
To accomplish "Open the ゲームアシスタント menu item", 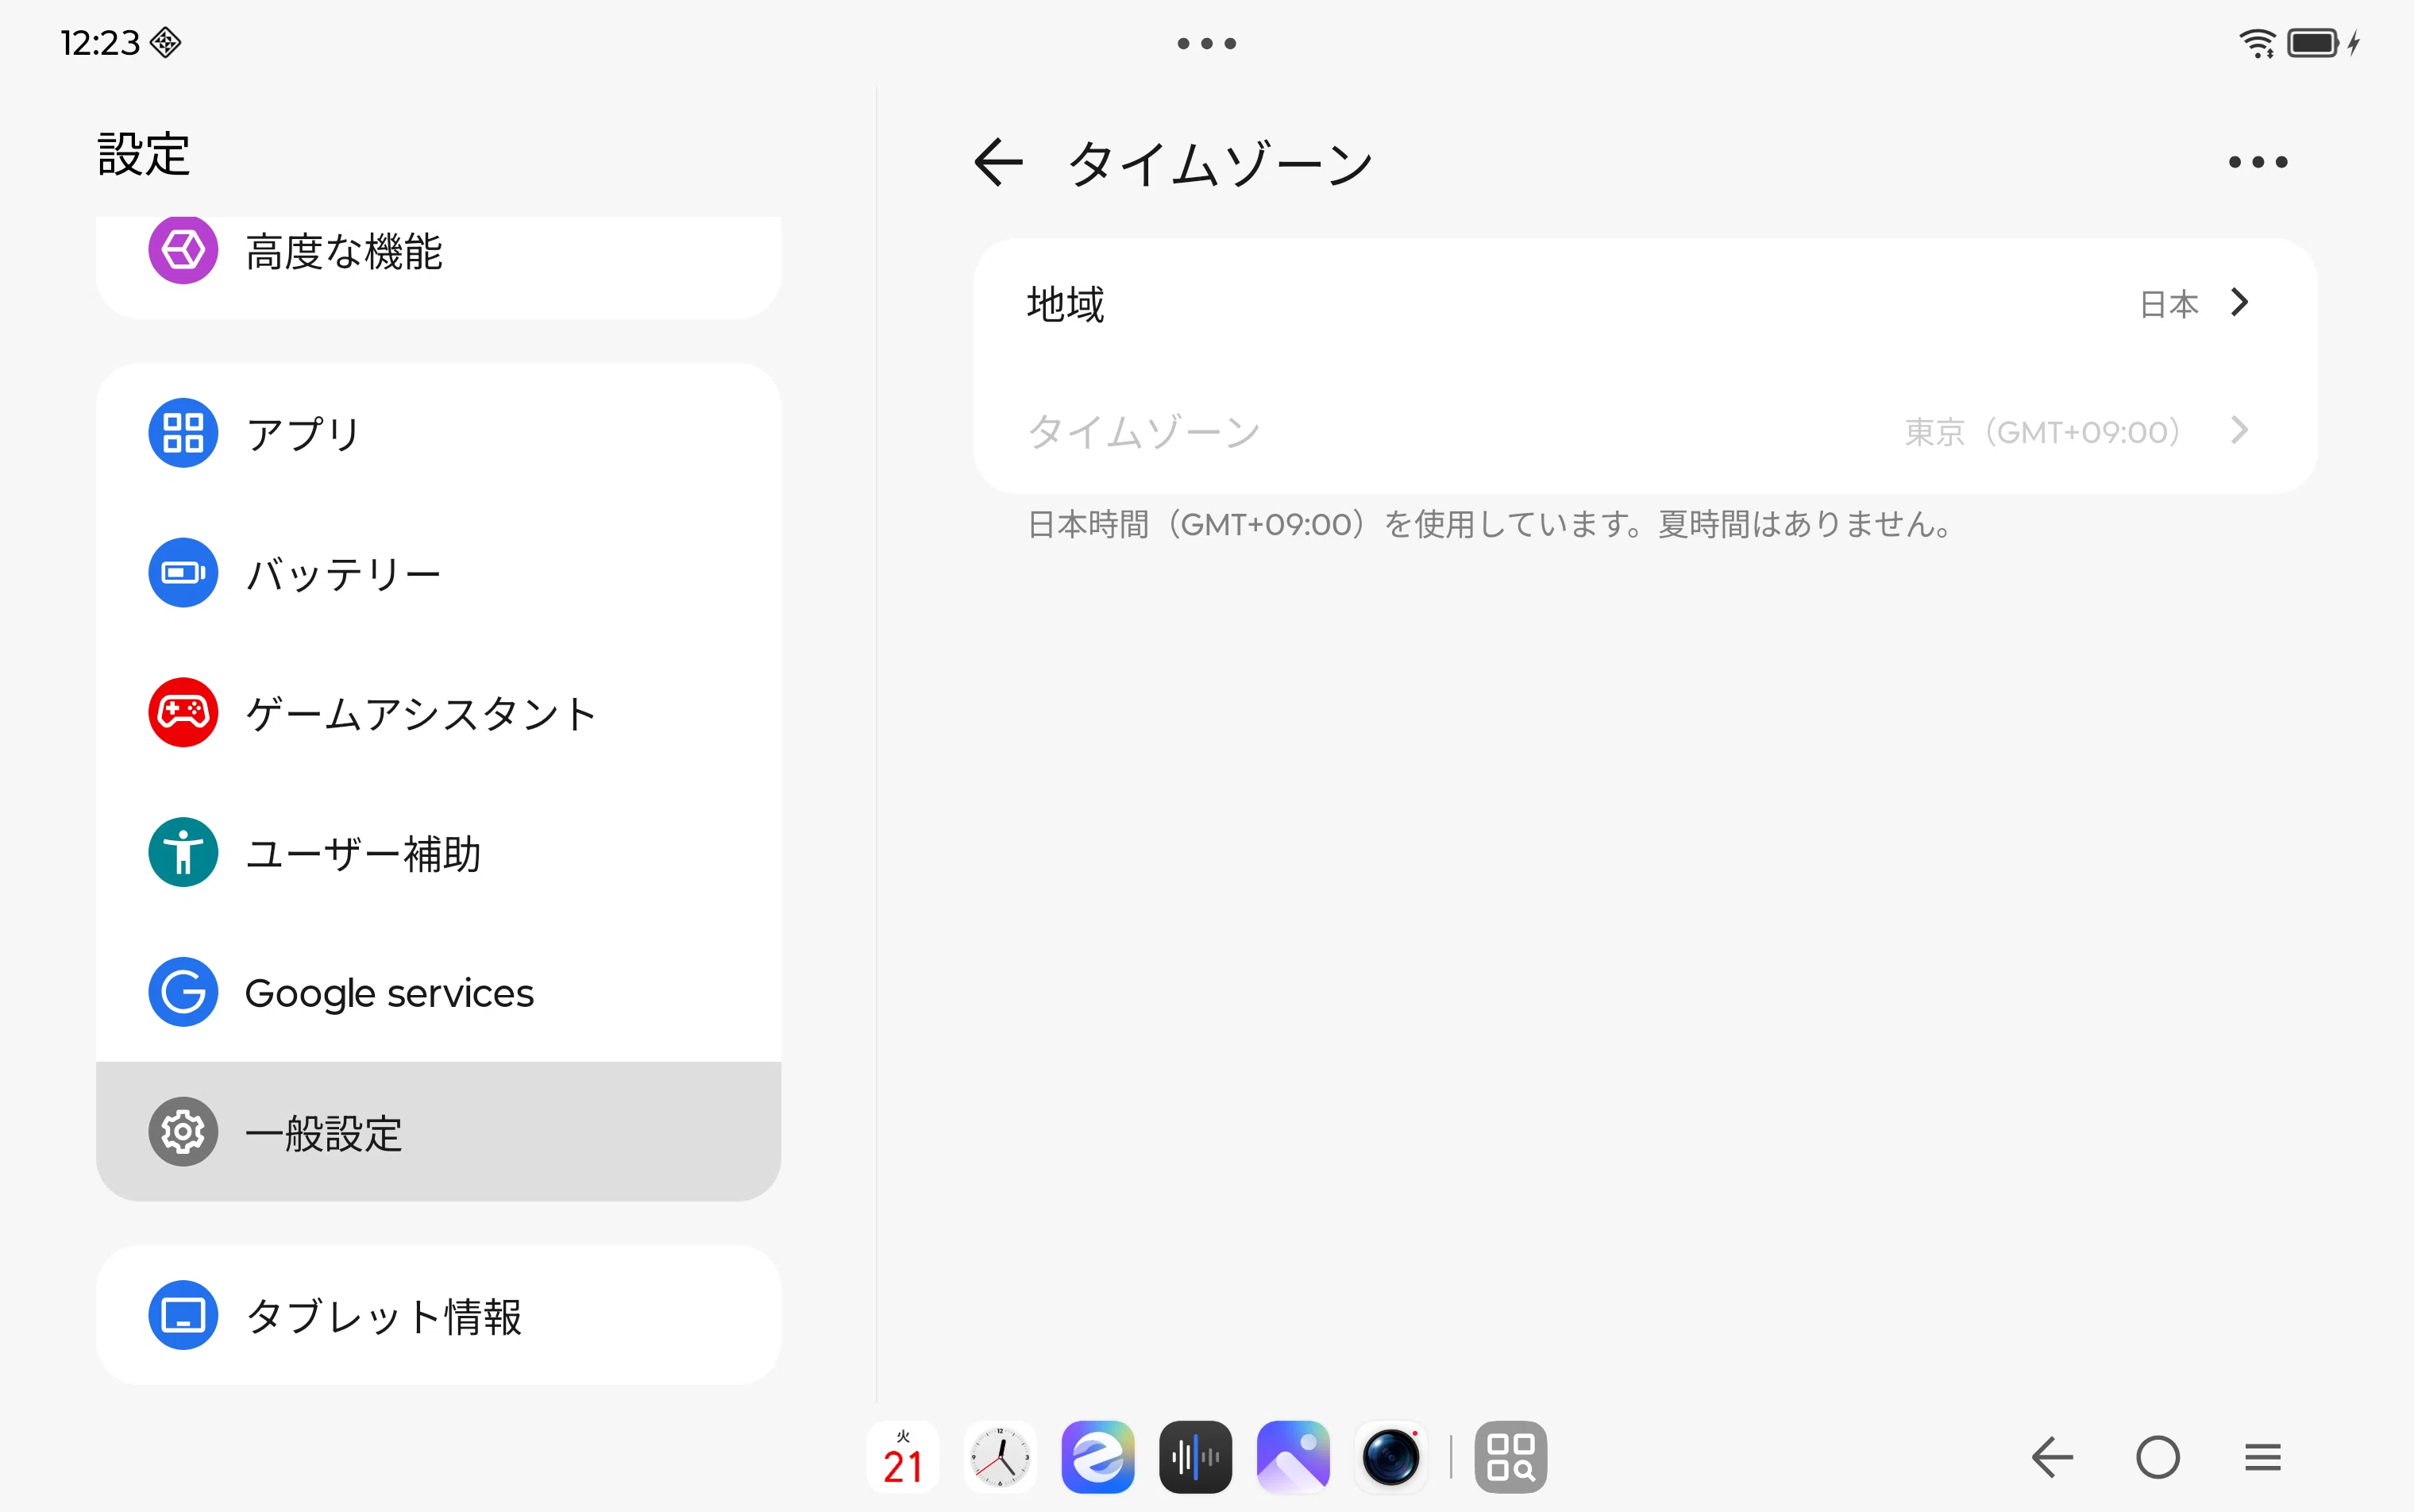I will 438,713.
